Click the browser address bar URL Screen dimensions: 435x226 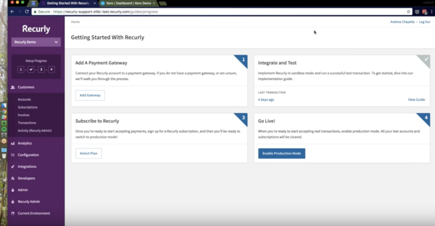[x=105, y=12]
